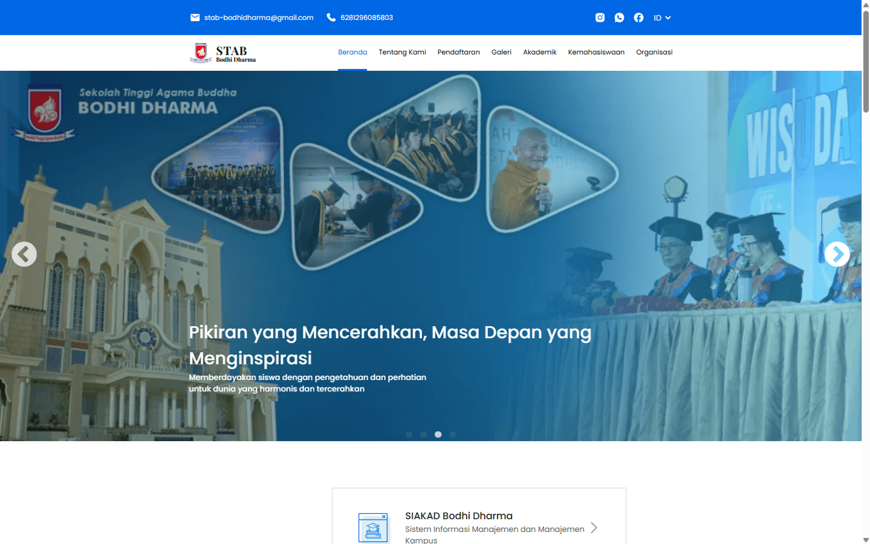870x544 pixels.
Task: Click the STAB Bodhi Dharma logo
Action: click(x=223, y=53)
